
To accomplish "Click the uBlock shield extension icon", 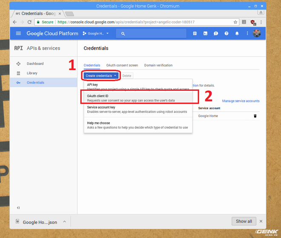I will pyautogui.click(x=253, y=22).
